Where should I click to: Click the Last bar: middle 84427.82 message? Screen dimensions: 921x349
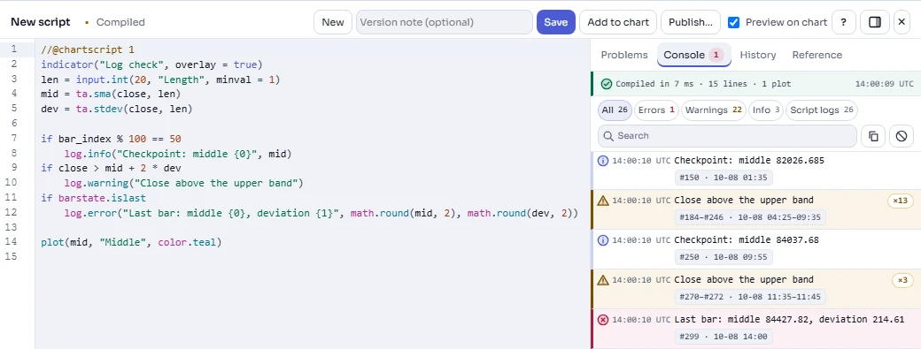(789, 320)
